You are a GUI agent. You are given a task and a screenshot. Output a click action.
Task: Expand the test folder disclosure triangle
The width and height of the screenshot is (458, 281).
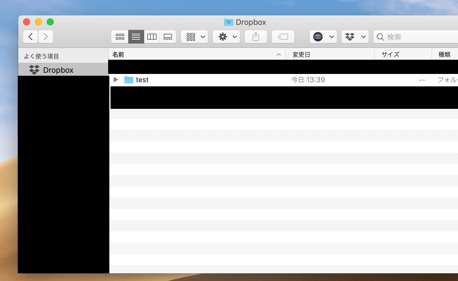pos(116,80)
